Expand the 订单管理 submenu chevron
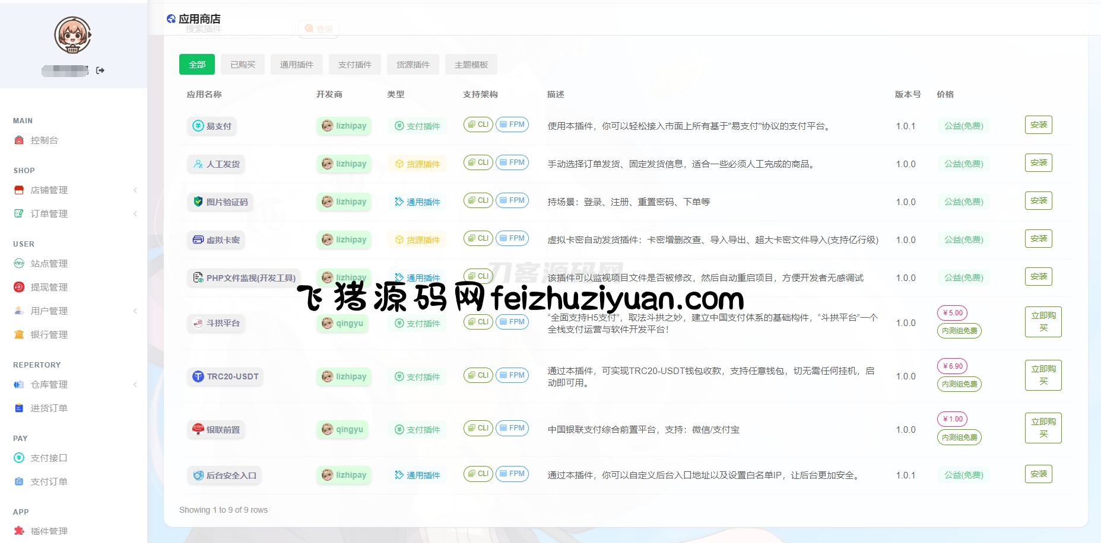 point(135,214)
